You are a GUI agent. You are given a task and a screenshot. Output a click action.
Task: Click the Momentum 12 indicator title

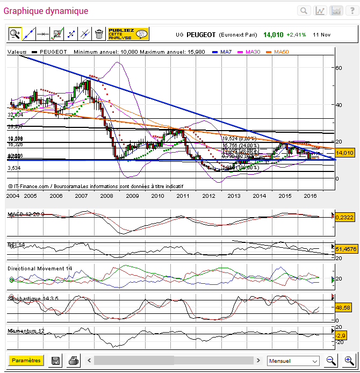pyautogui.click(x=26, y=331)
